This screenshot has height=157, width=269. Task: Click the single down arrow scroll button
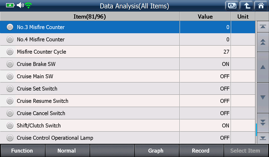coord(263,98)
